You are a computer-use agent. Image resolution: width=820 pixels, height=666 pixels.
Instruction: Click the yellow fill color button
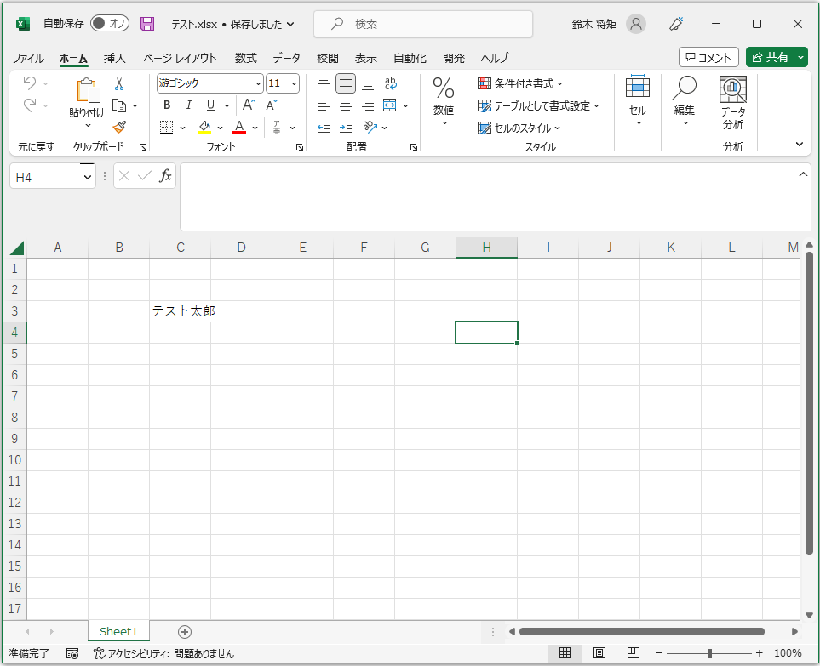(x=204, y=127)
